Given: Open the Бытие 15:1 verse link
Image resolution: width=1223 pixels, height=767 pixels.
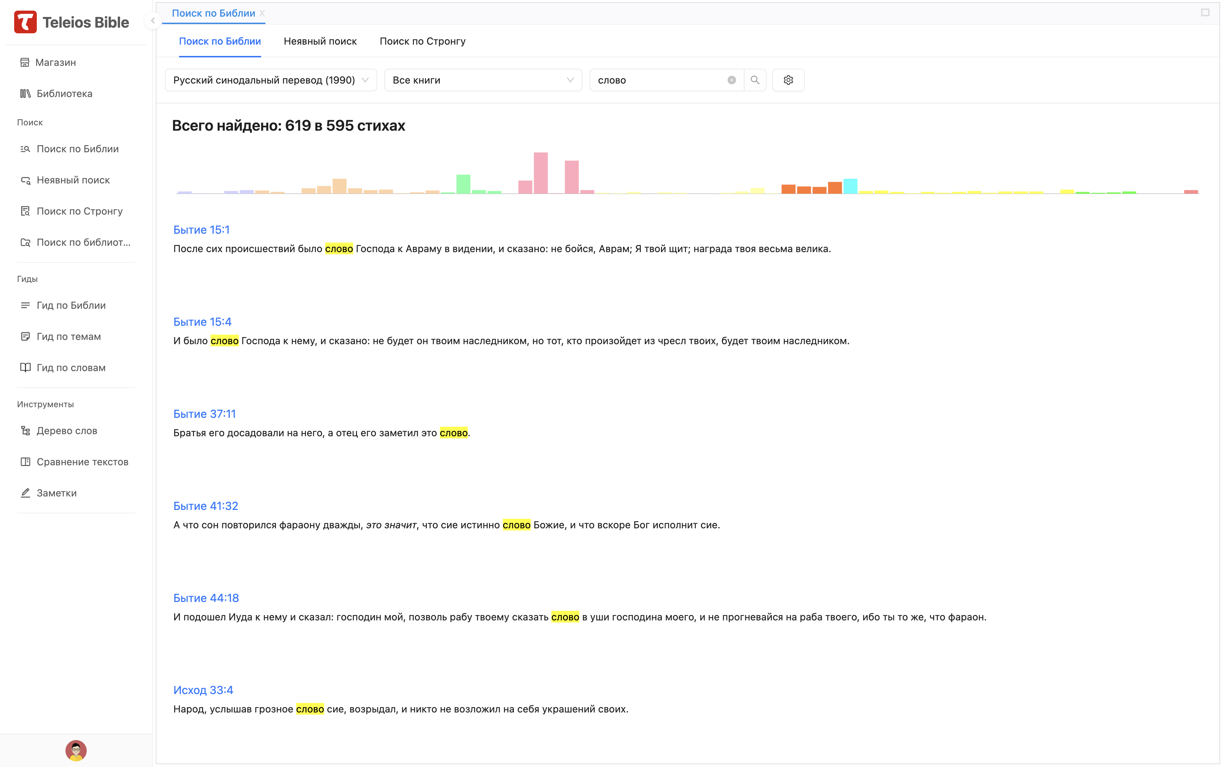Looking at the screenshot, I should click(x=201, y=230).
